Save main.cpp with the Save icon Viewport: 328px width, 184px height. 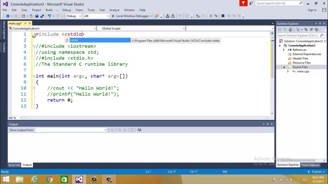[37, 16]
